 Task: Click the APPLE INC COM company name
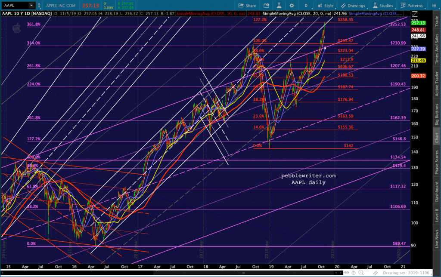[x=61, y=5]
